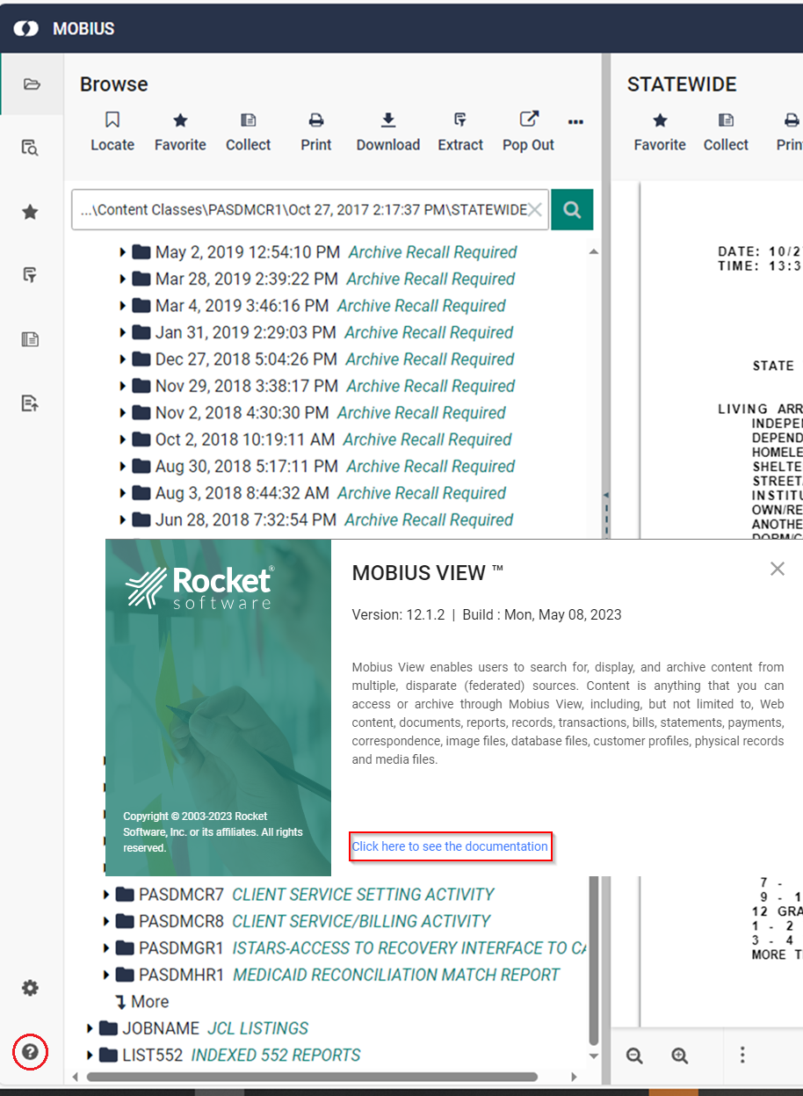Viewport: 803px width, 1096px height.
Task: Expand the Mar 4, 2019 3:46:16 PM folder
Action: [123, 306]
